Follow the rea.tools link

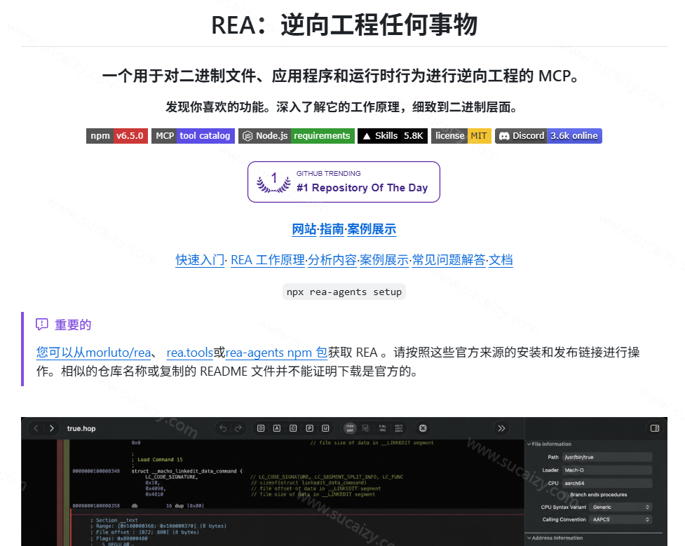point(189,353)
